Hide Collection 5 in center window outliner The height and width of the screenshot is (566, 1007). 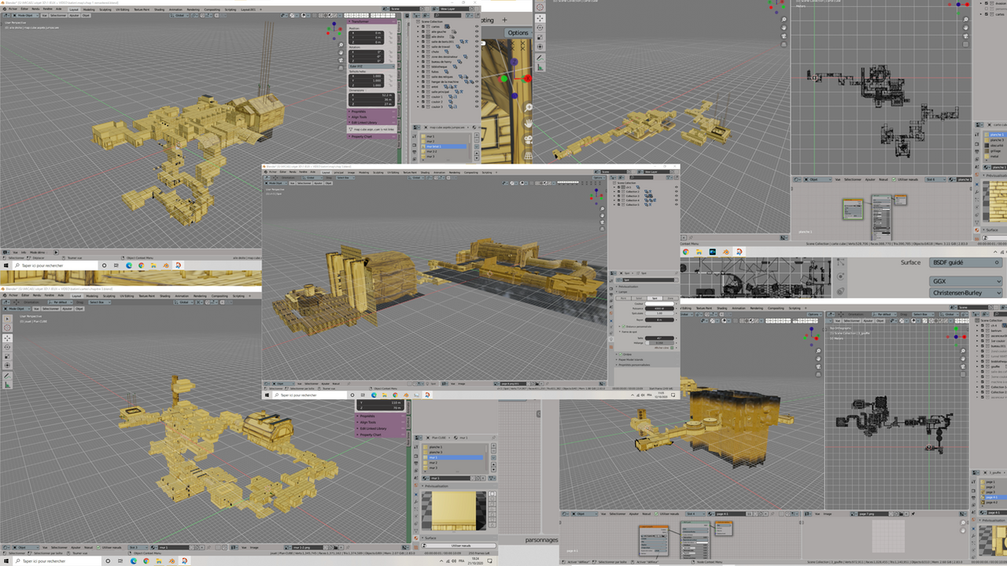tap(677, 204)
